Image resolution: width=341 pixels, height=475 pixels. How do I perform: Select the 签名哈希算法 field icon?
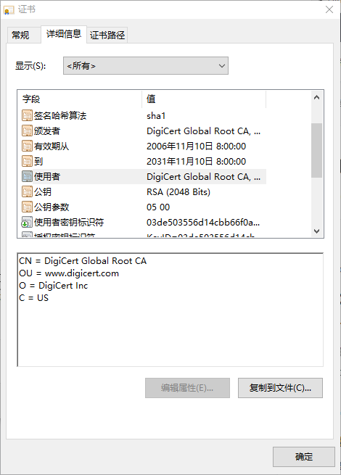click(x=27, y=115)
